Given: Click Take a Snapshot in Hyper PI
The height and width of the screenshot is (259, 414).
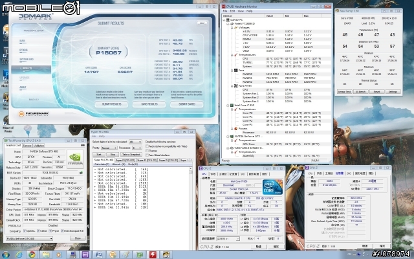Looking at the screenshot, I should (x=131, y=154).
